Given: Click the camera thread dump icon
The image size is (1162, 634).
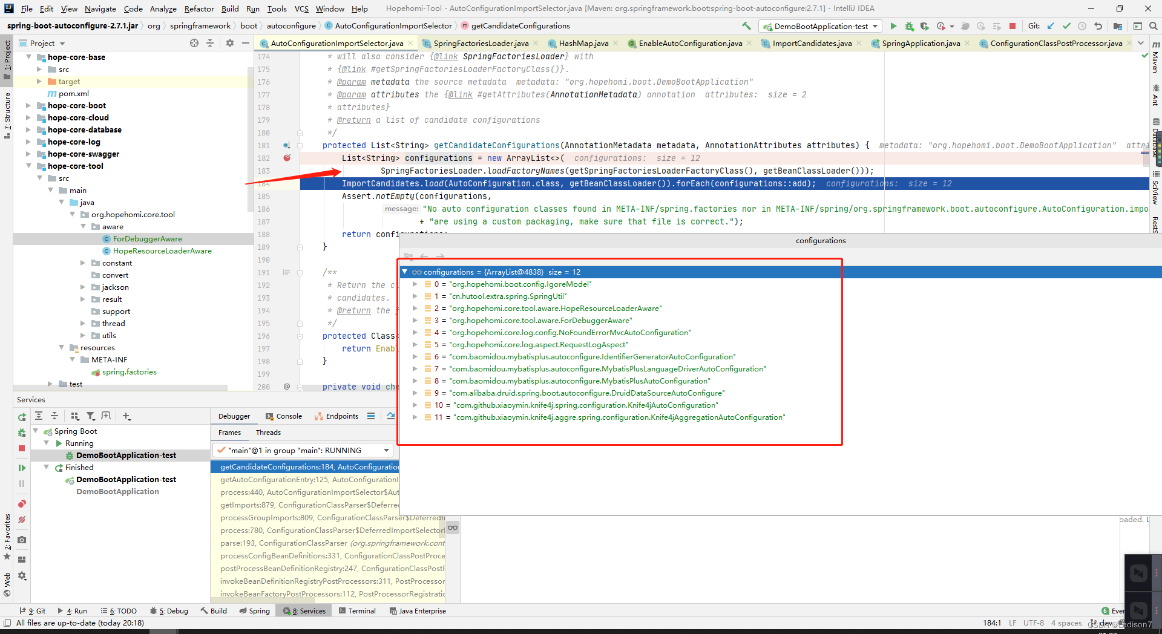Looking at the screenshot, I should point(22,540).
